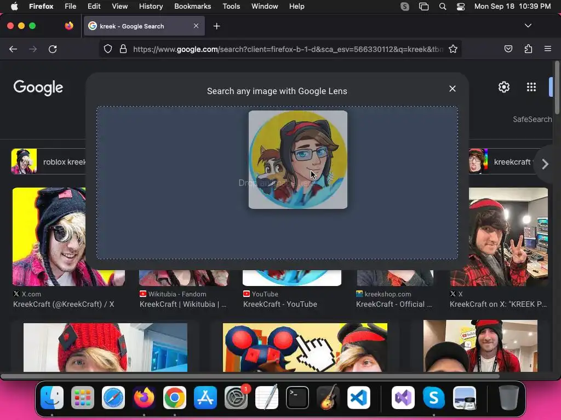
Task: Open the Pocket save icon
Action: click(x=508, y=49)
